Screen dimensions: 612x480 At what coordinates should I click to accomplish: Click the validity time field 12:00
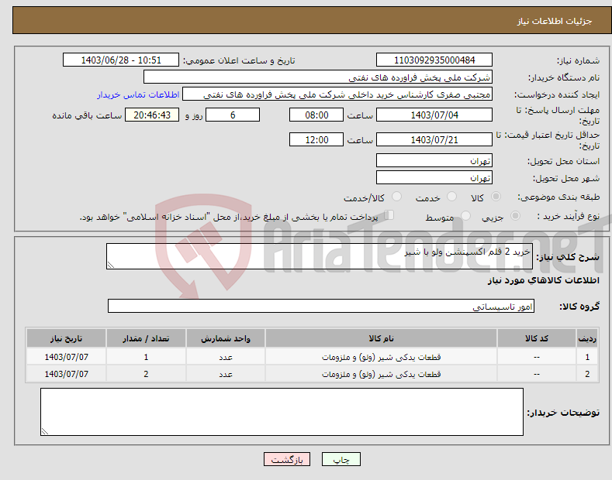click(316, 139)
